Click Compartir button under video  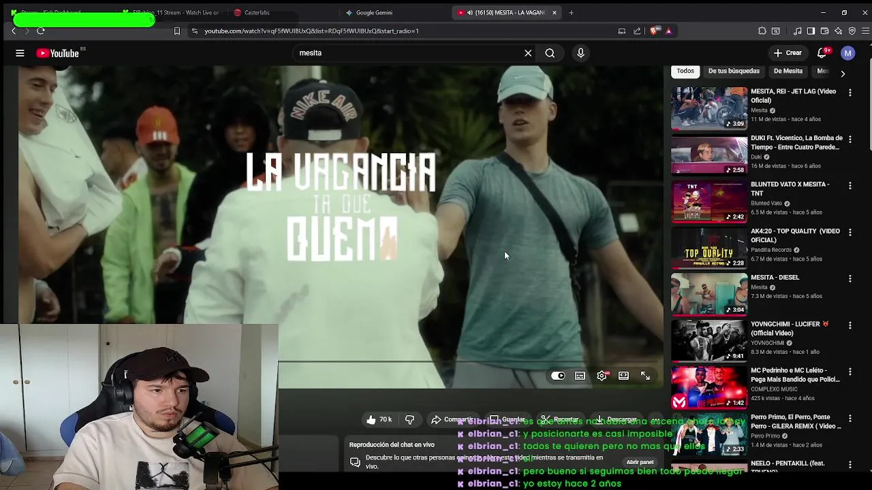tap(452, 420)
